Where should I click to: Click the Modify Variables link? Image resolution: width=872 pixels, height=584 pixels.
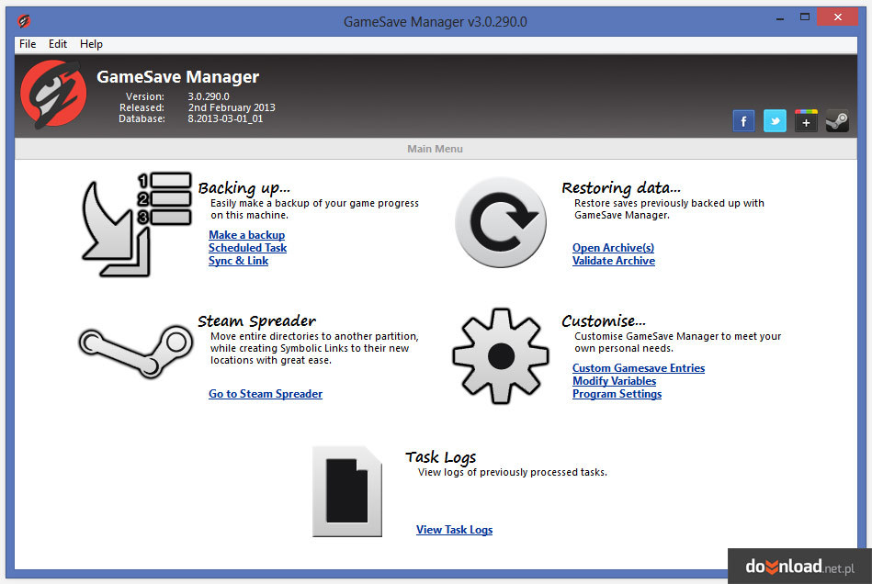615,381
